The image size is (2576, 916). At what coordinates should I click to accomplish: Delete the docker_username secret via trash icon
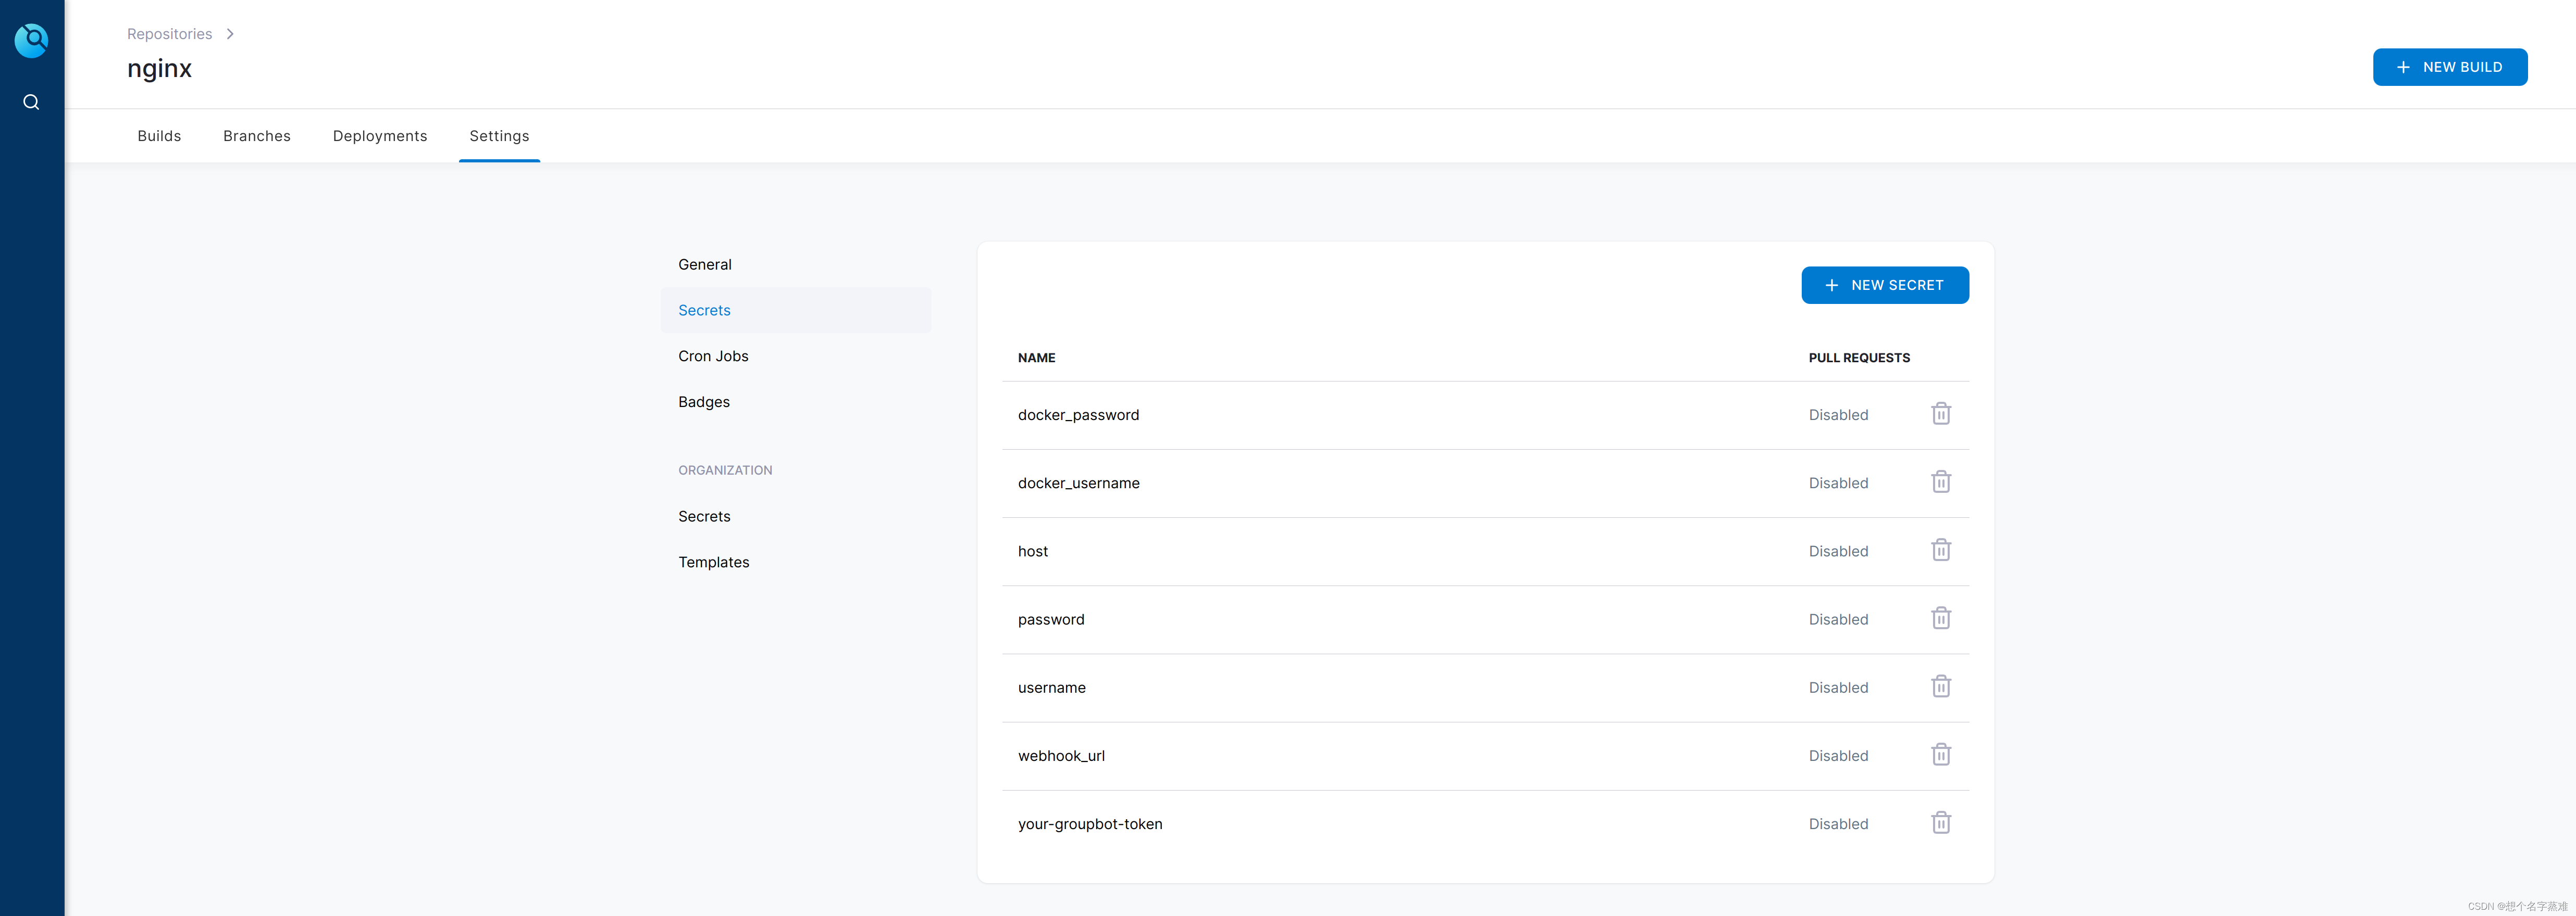click(1940, 481)
